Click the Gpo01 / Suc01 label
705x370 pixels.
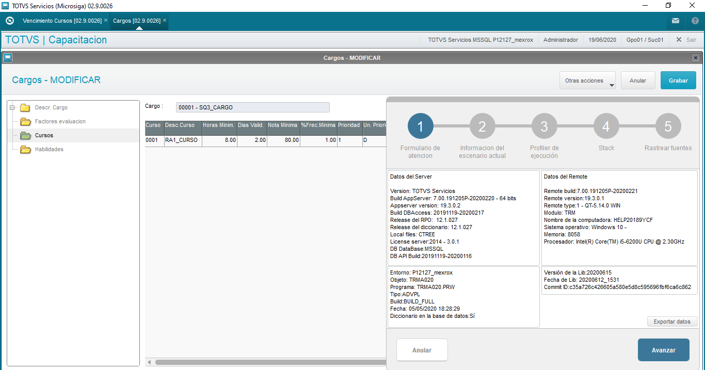[x=645, y=40]
